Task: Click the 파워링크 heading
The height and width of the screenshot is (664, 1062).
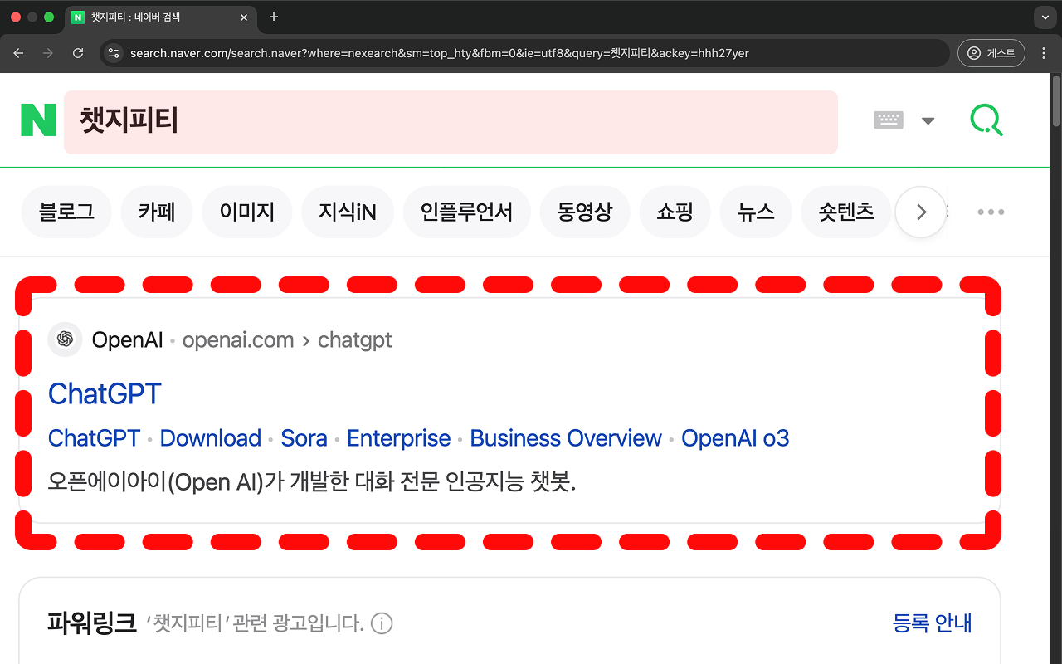Action: coord(91,622)
